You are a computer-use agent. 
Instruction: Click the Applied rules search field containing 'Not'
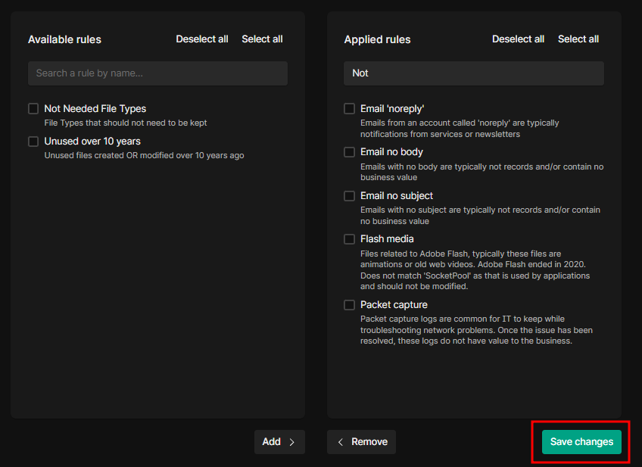(473, 73)
